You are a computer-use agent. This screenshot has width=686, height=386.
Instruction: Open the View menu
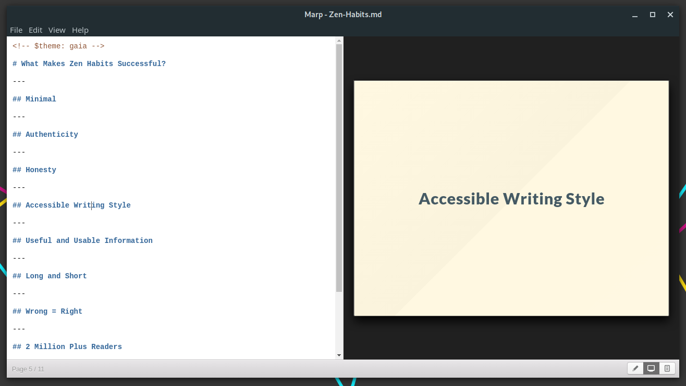pos(57,30)
